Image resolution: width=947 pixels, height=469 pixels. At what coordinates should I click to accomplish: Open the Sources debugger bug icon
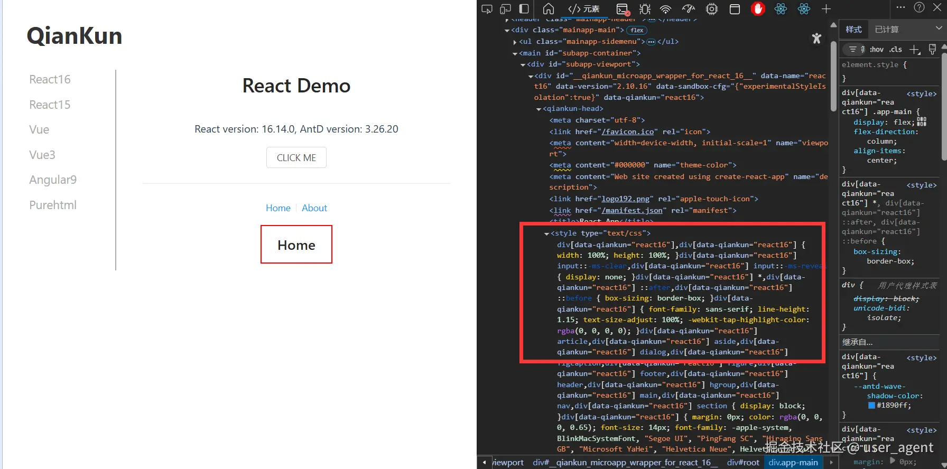(645, 9)
